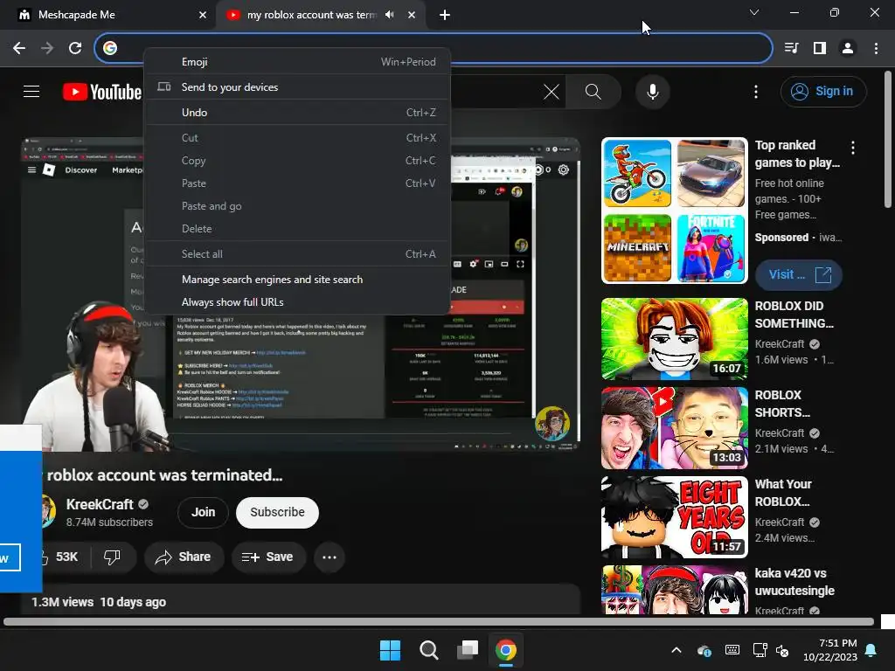Open options for Top ranked games ad
Viewport: 895px width, 671px height.
(853, 148)
